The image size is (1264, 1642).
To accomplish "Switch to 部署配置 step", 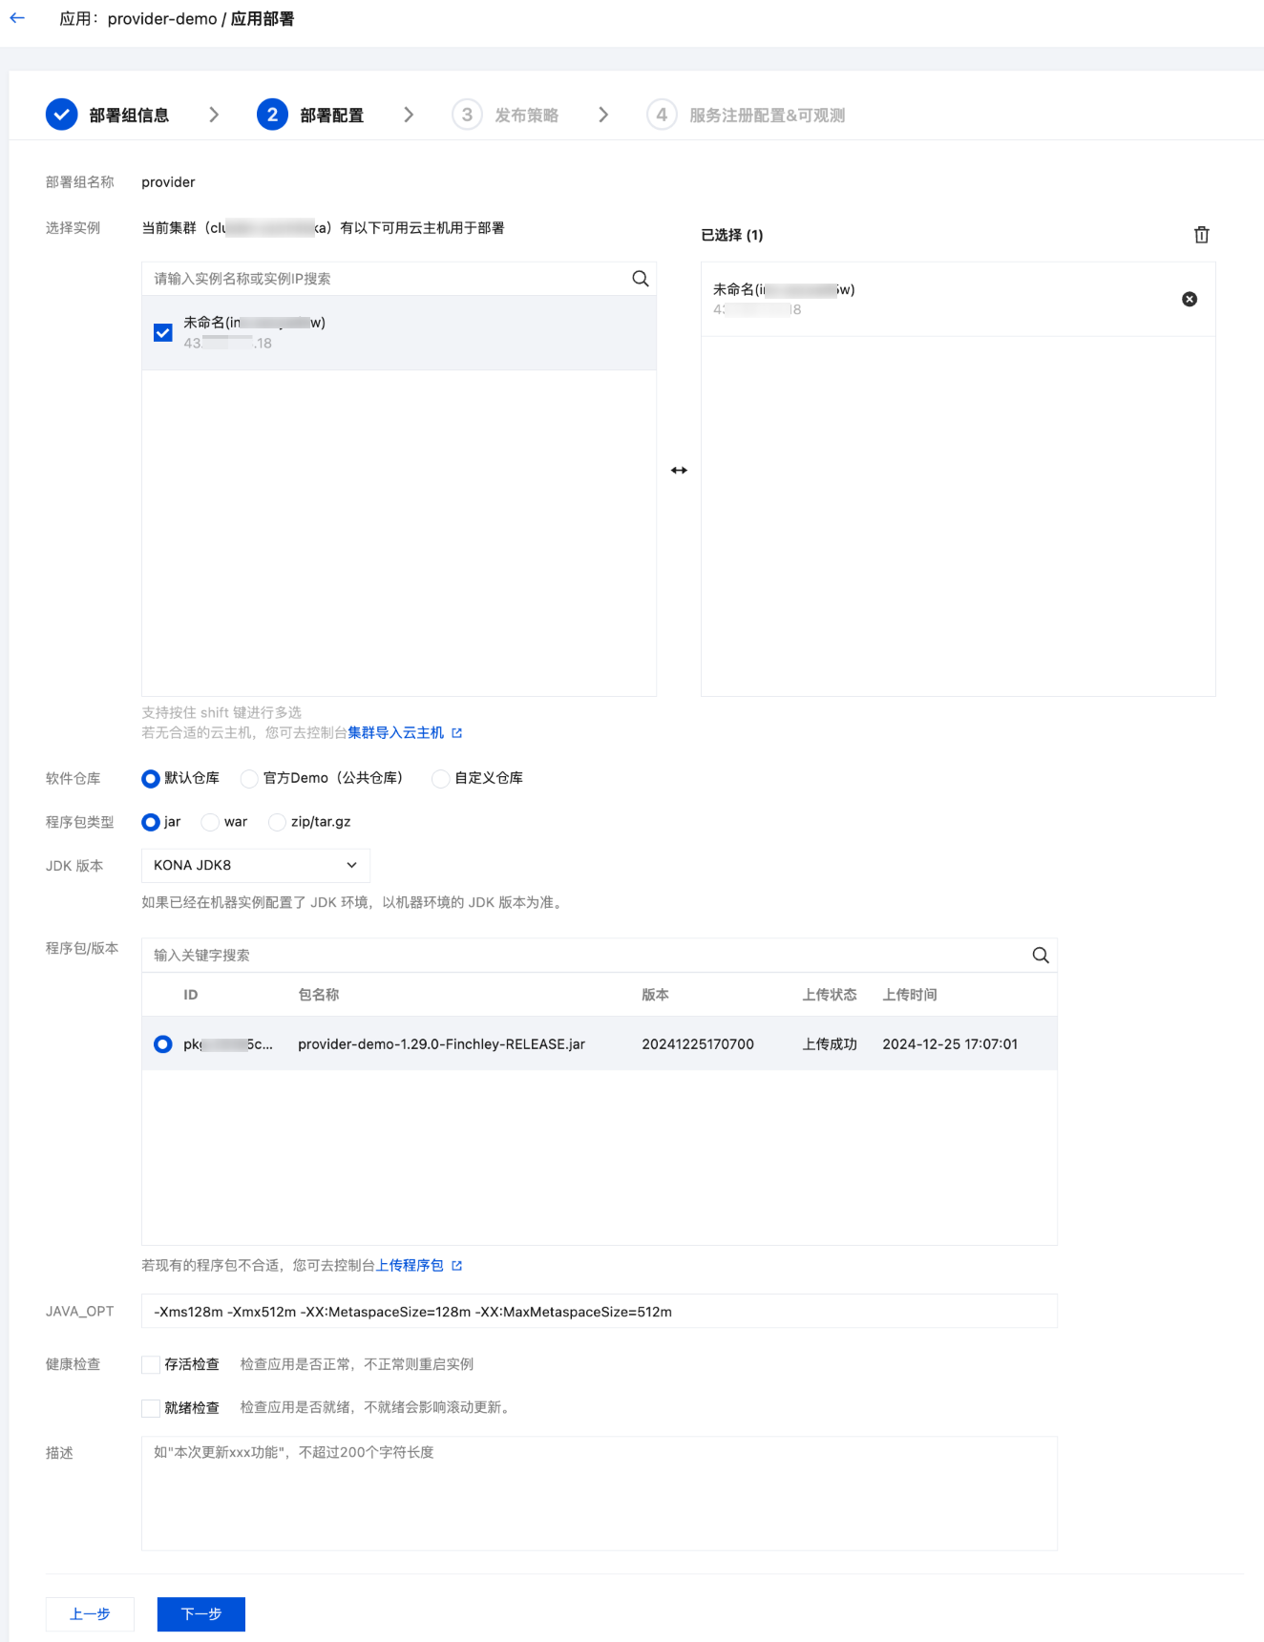I will 332,116.
